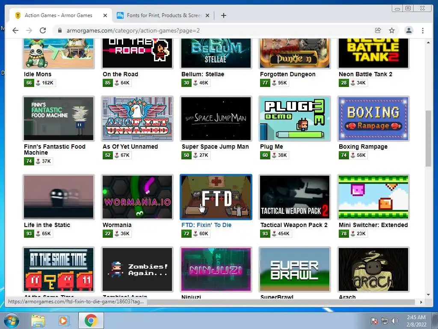Click scrollbar down arrow
This screenshot has height=329, width=438.
click(x=428, y=295)
